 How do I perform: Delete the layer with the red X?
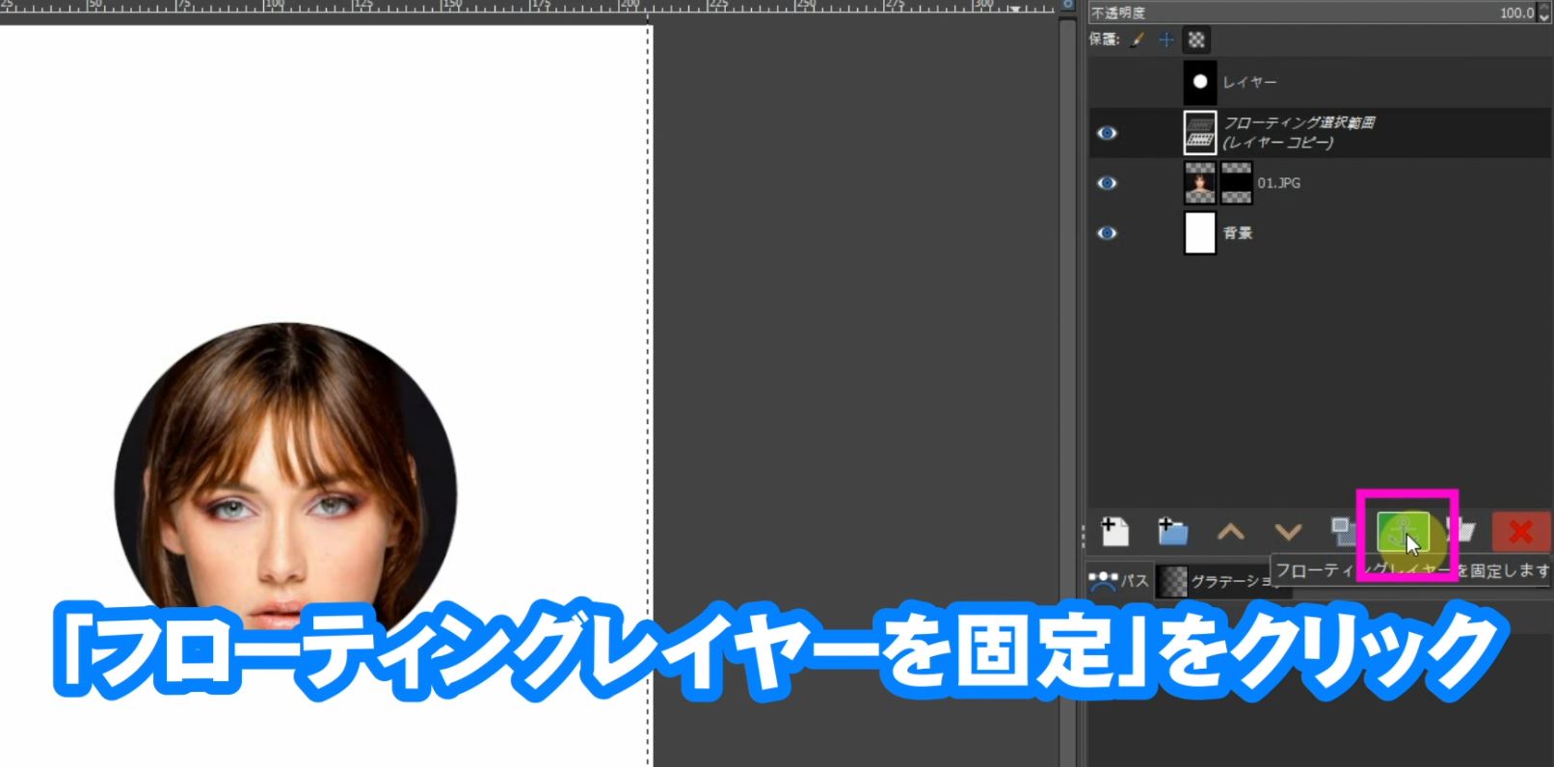pyautogui.click(x=1520, y=532)
